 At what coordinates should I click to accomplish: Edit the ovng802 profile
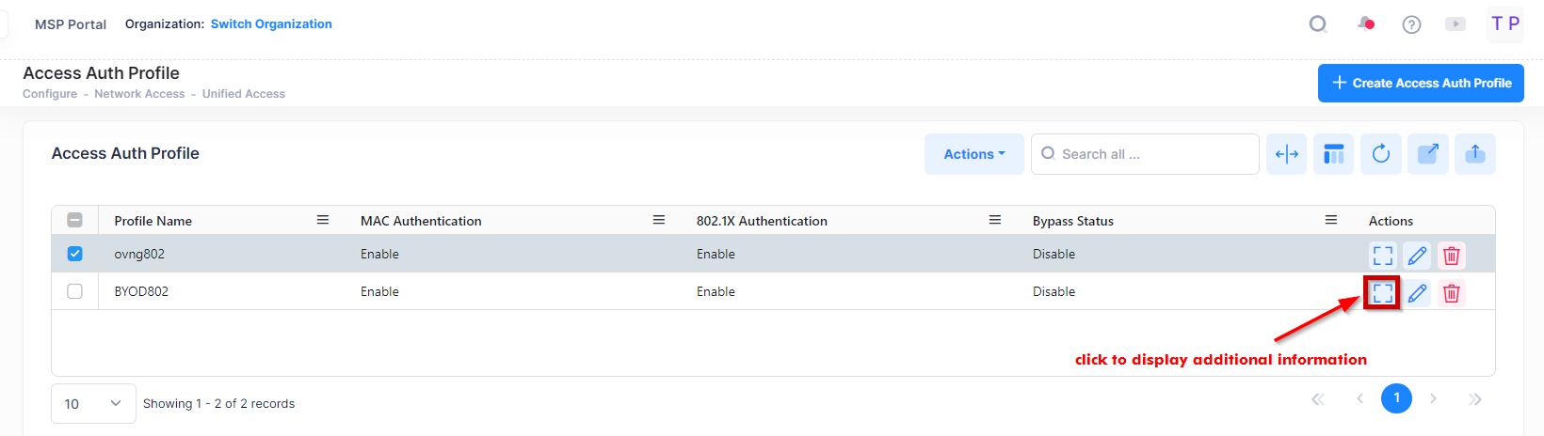[1417, 256]
